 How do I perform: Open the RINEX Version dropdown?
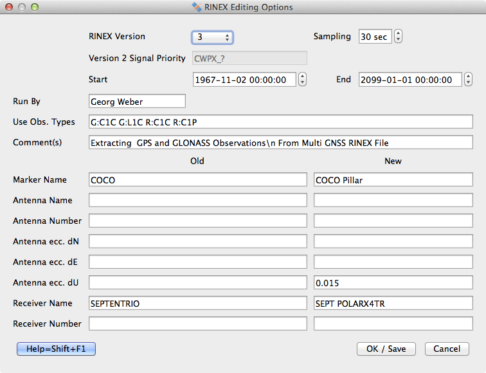212,37
